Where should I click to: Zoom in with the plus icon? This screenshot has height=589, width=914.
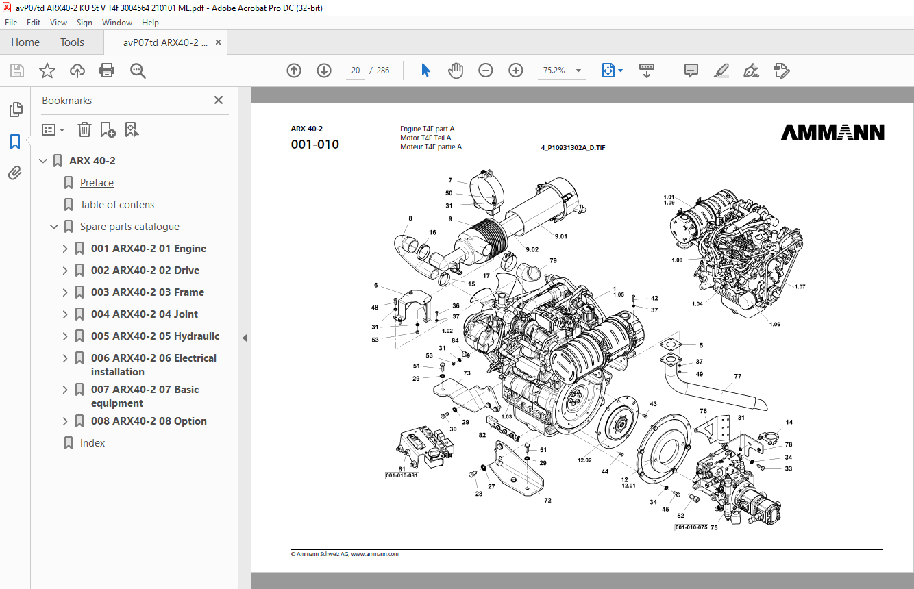(516, 71)
